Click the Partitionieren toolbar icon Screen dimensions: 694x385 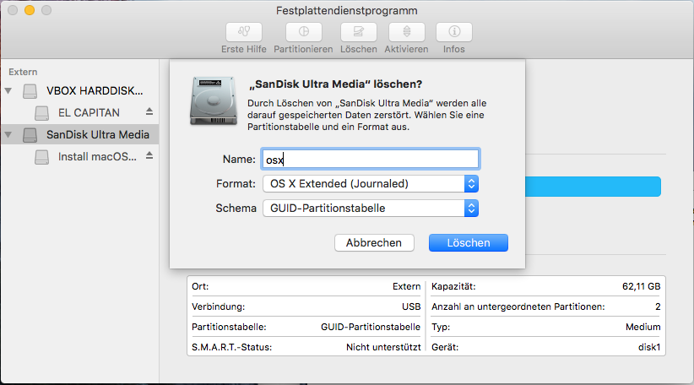tap(304, 32)
